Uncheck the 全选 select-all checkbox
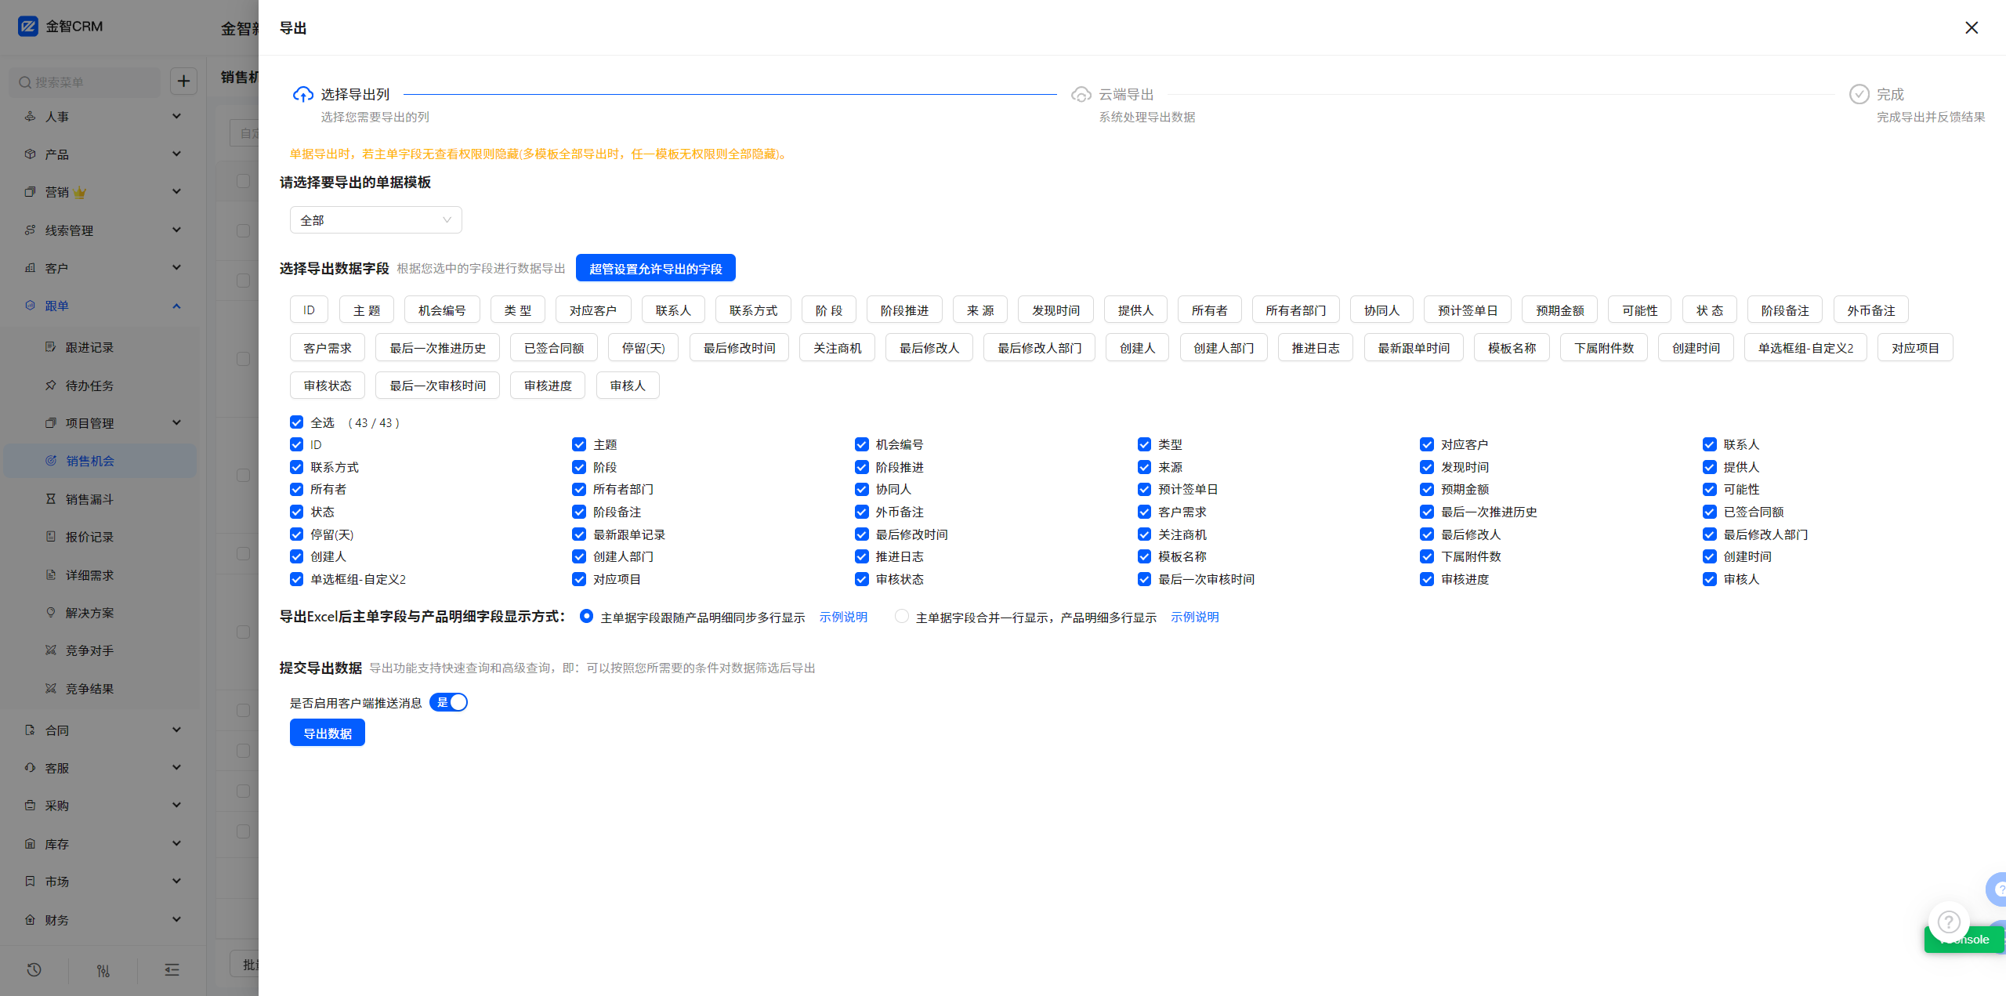The width and height of the screenshot is (2006, 996). (296, 422)
